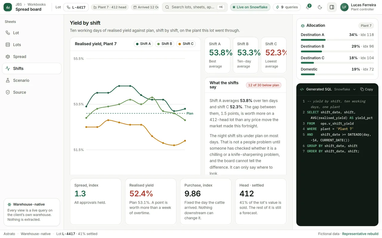Click the Warehouse-native snowflake icon

[10, 204]
